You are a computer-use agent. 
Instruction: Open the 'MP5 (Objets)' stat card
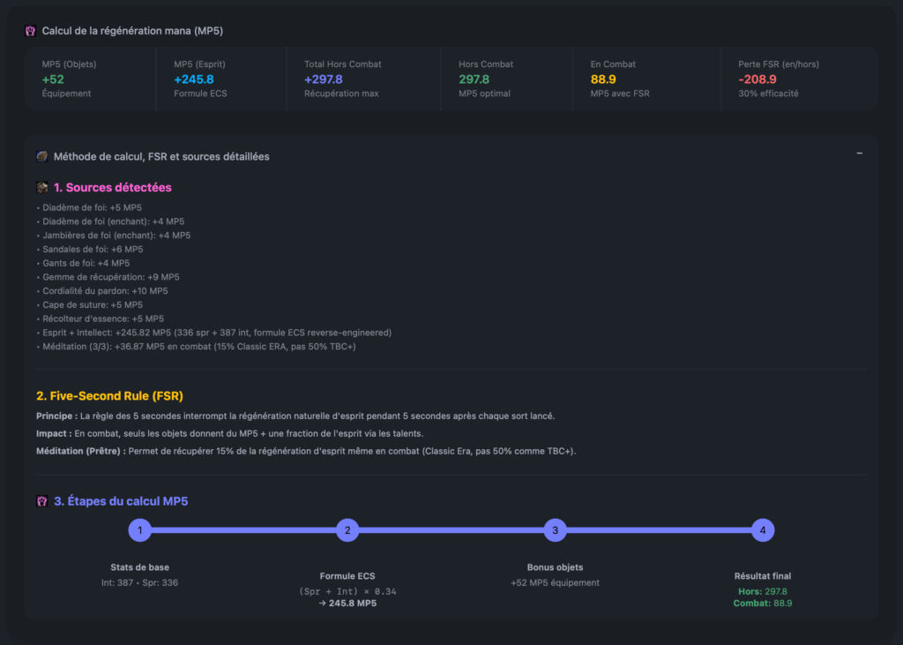[90, 79]
